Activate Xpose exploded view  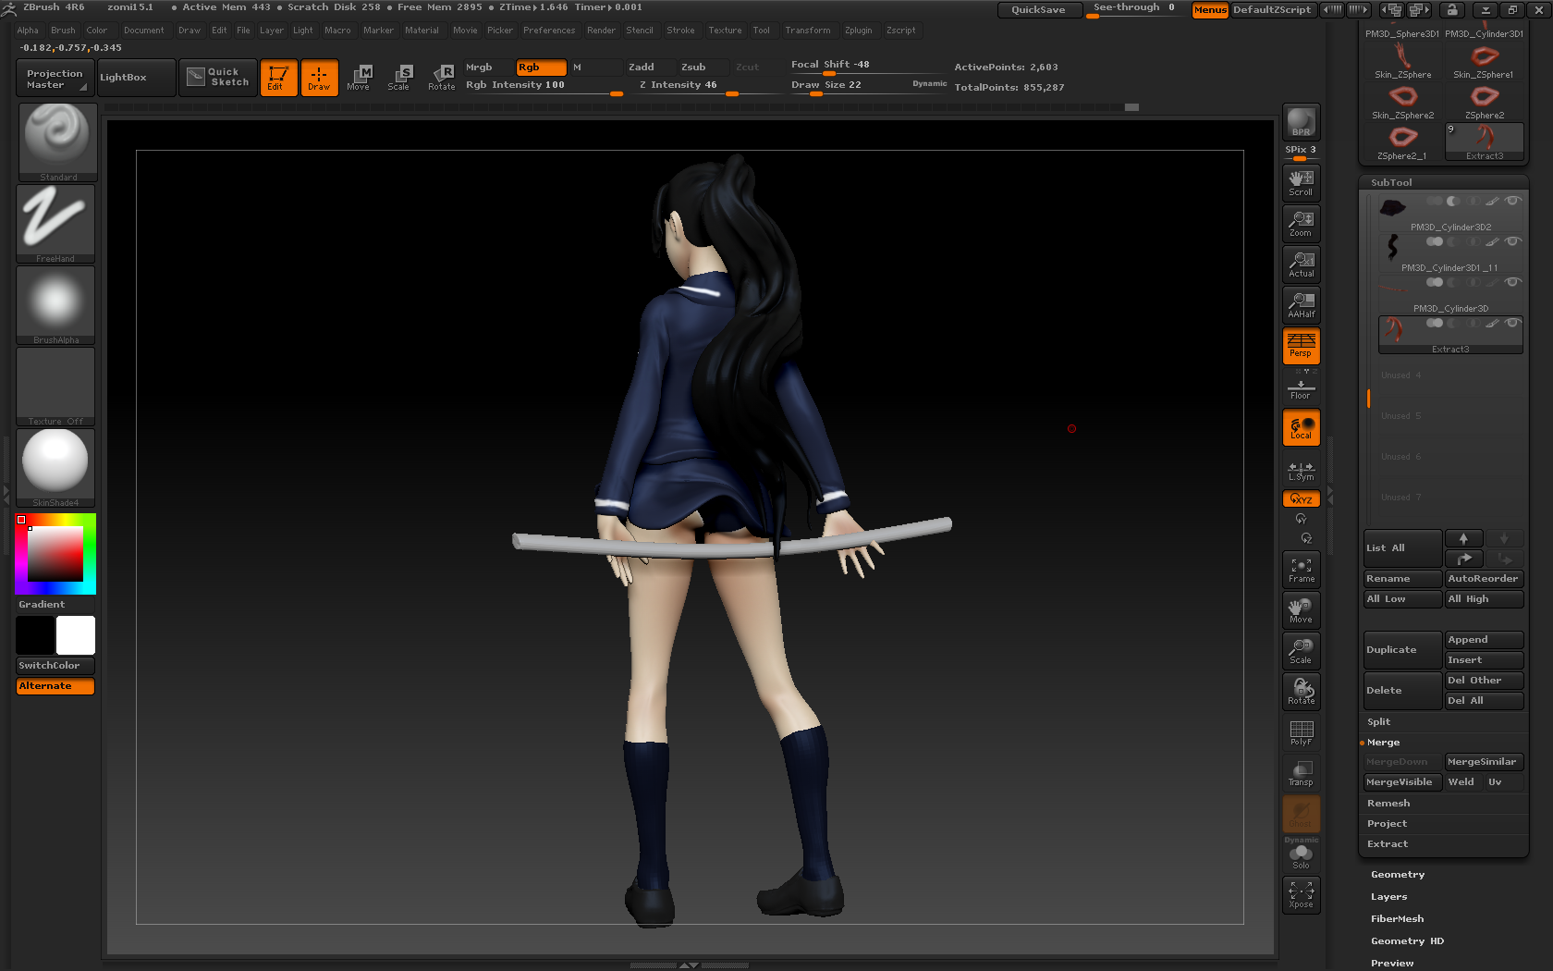[1301, 894]
